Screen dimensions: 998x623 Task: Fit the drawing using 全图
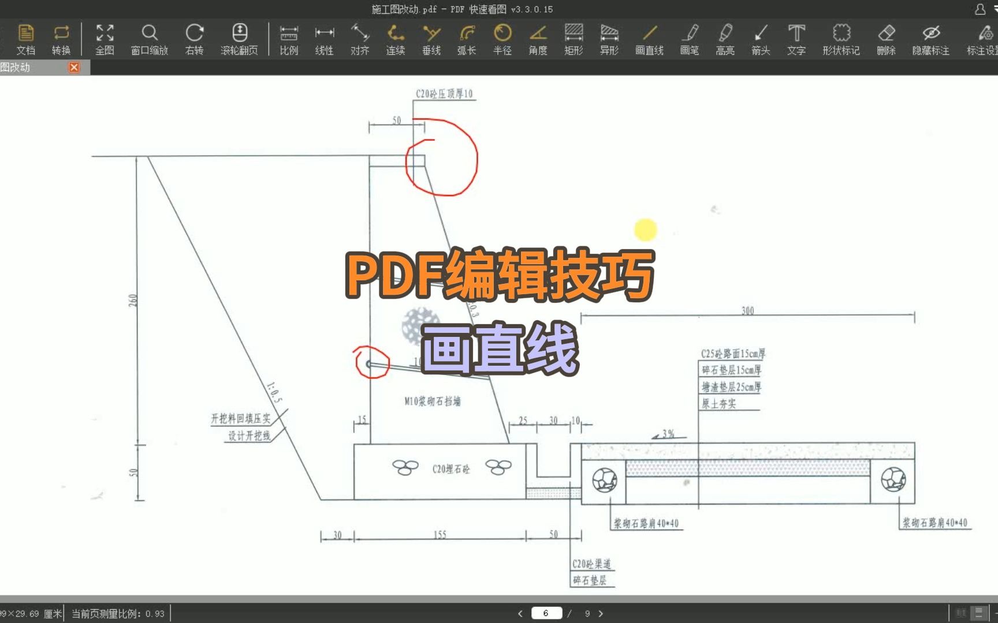(x=105, y=37)
